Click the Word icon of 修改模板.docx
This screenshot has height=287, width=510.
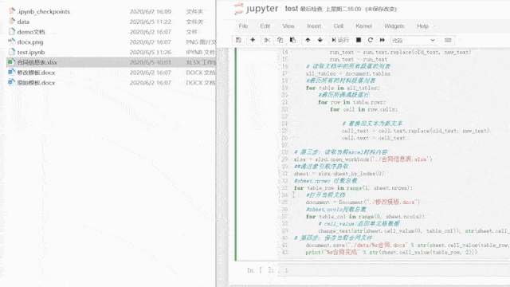[x=11, y=73]
